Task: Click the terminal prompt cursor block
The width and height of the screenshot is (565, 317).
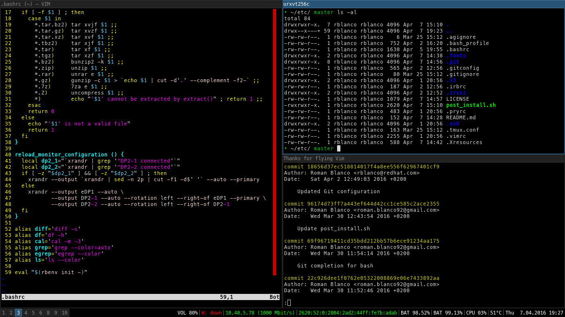Action: point(339,149)
